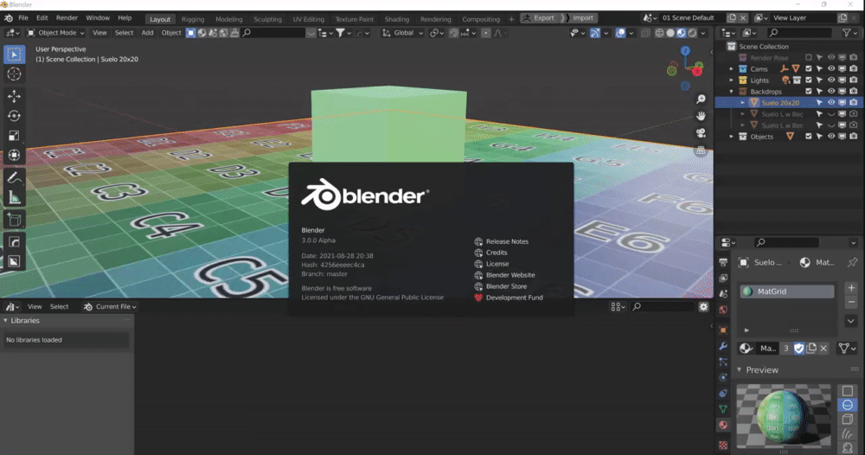Activate the 3D Cursor tool
The image size is (865, 455).
pos(15,74)
